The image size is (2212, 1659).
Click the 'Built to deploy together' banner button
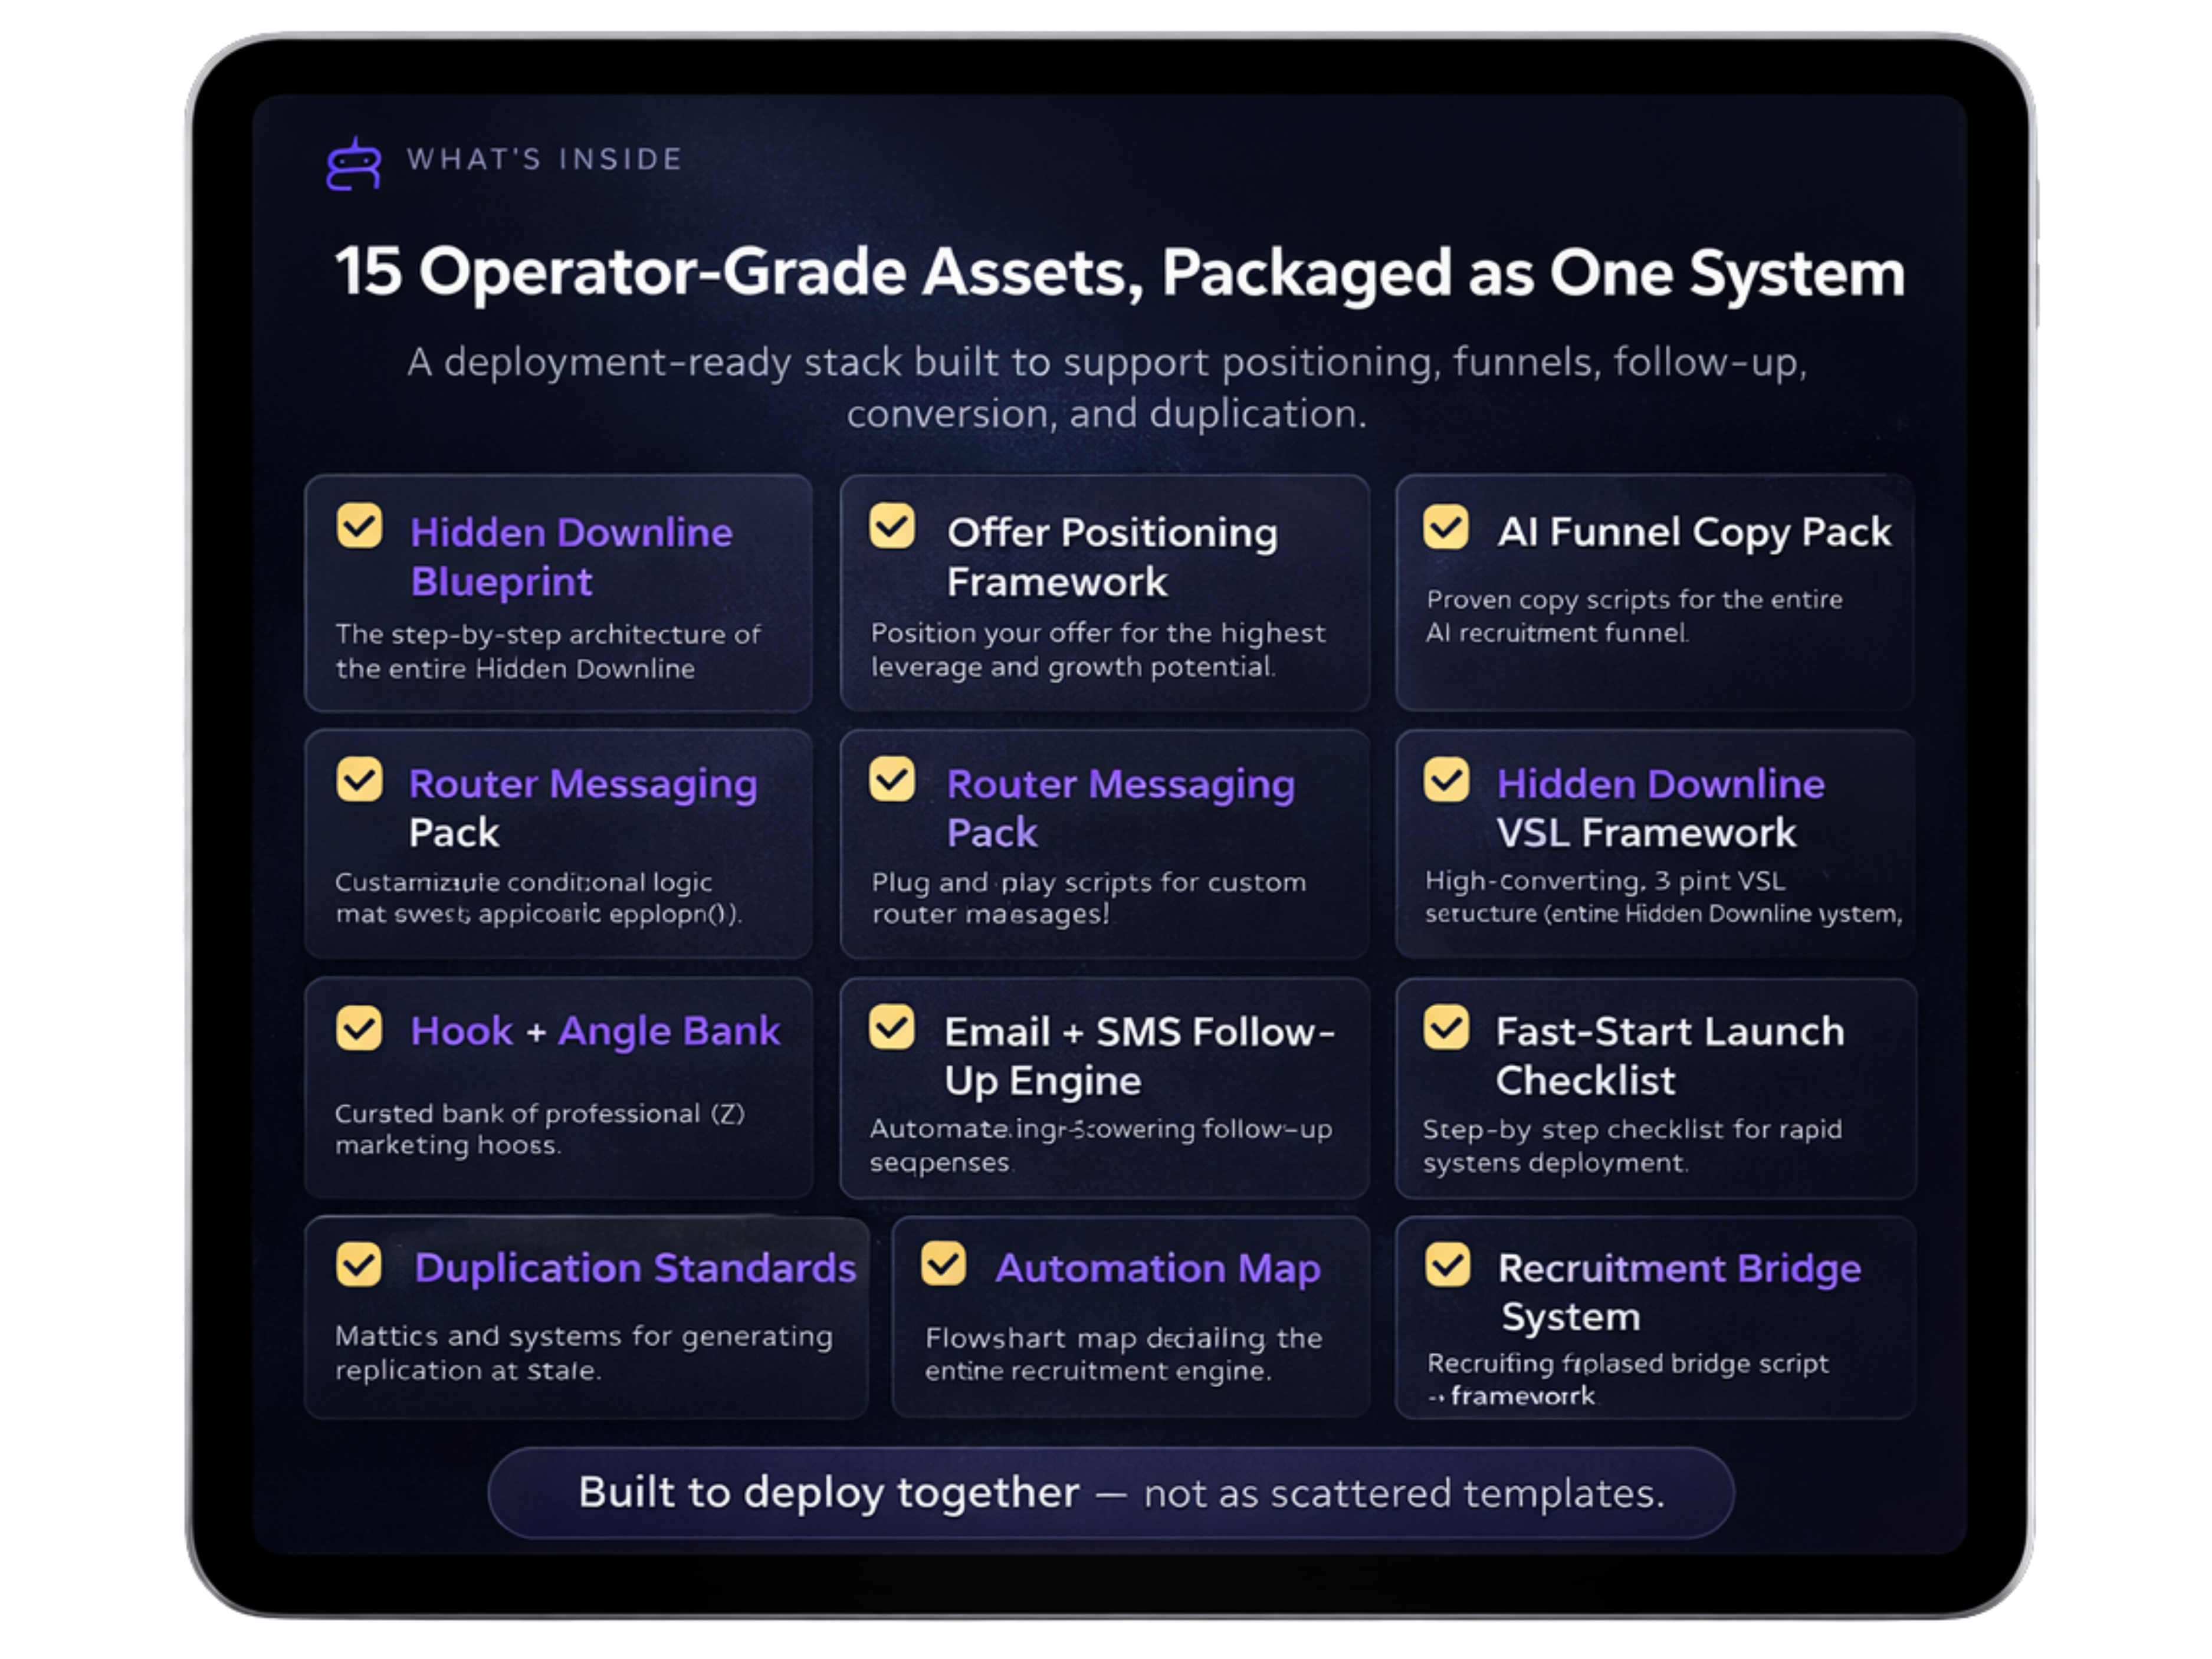[1106, 1491]
